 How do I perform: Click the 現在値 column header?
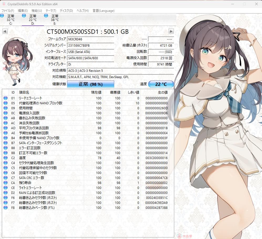pos(93,92)
